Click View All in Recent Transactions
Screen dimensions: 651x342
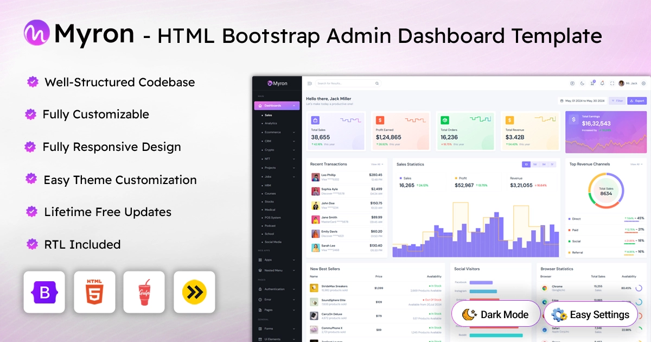(x=376, y=164)
